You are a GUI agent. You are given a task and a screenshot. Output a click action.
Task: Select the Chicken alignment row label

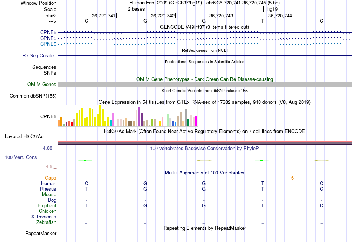point(47,211)
